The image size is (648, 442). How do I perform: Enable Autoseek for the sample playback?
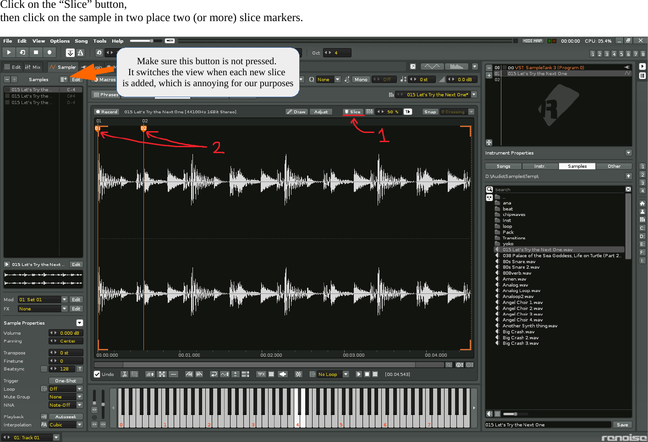pos(66,416)
